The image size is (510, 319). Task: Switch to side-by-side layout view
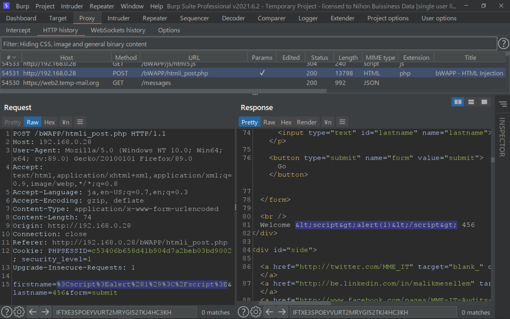point(458,102)
